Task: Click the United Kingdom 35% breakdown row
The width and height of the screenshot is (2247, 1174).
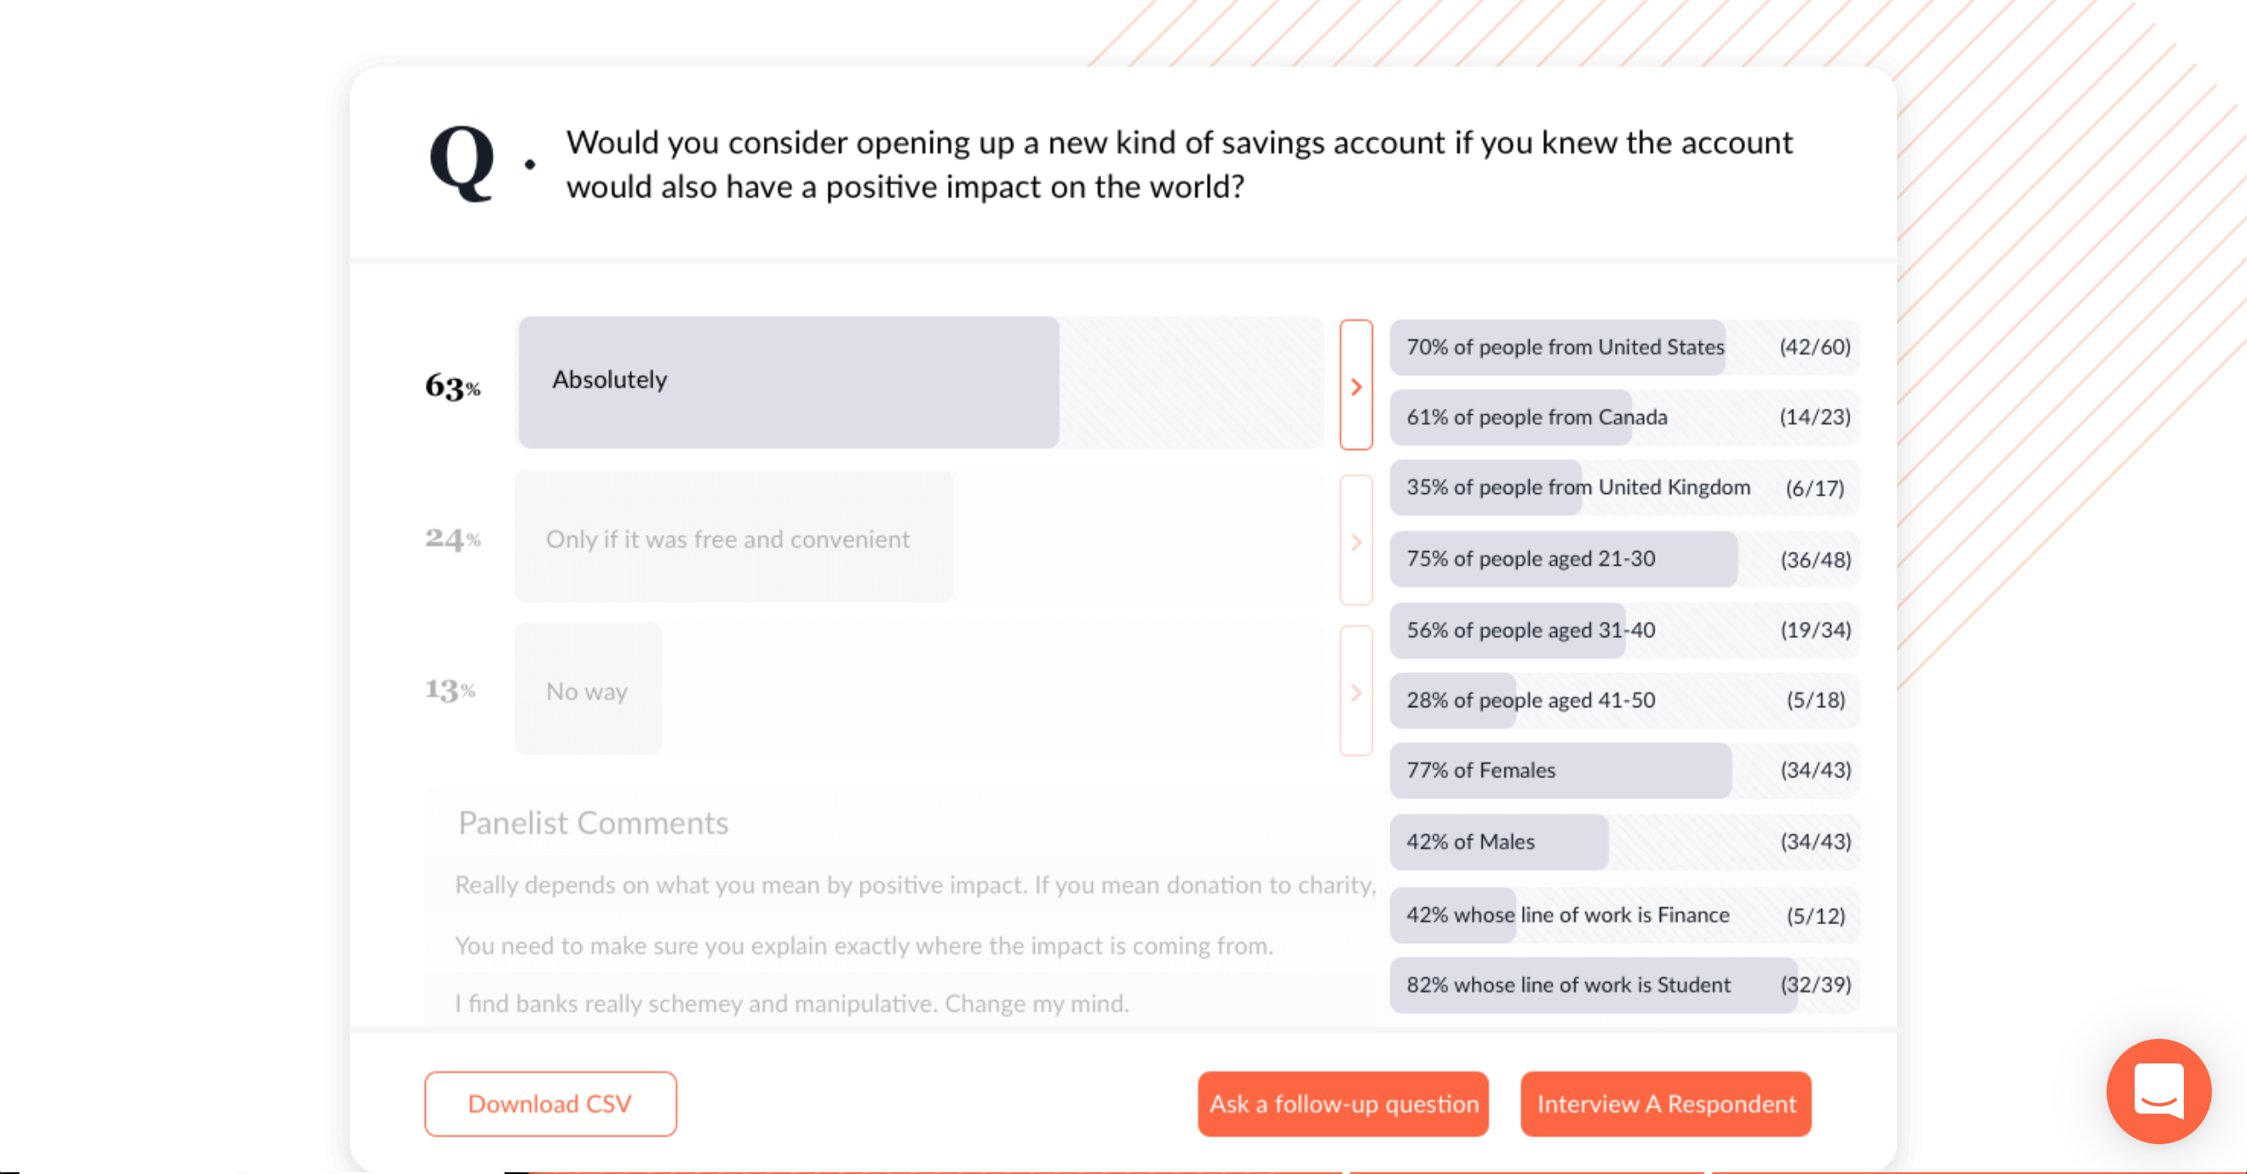Action: (x=1624, y=488)
